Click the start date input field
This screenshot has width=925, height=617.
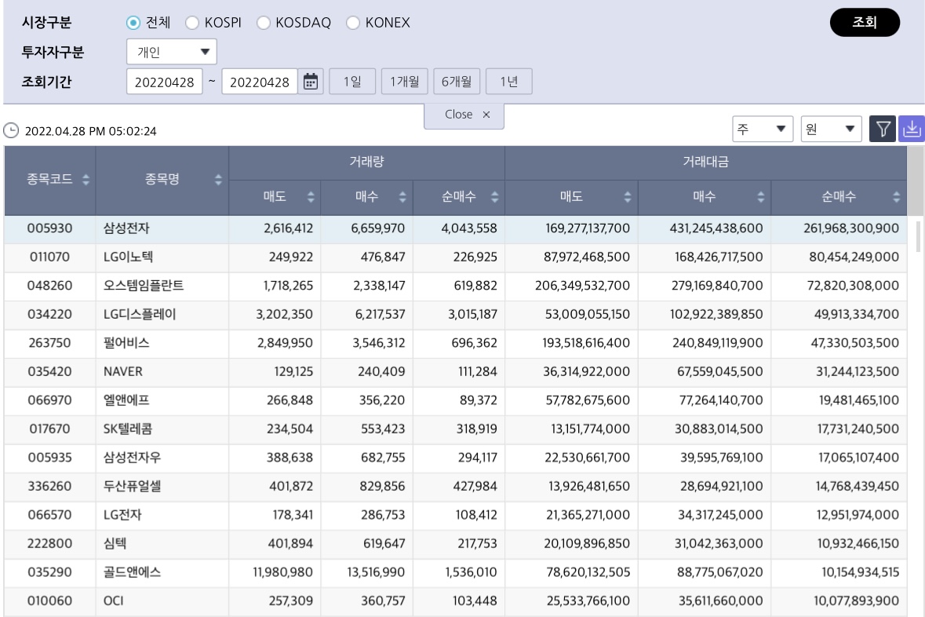[164, 82]
